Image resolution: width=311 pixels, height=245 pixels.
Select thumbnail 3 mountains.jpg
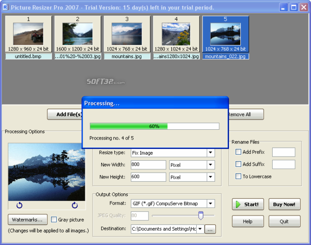(x=127, y=34)
